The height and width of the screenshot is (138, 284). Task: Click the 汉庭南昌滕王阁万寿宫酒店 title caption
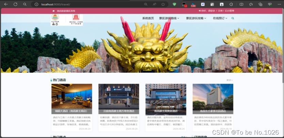[119, 111]
